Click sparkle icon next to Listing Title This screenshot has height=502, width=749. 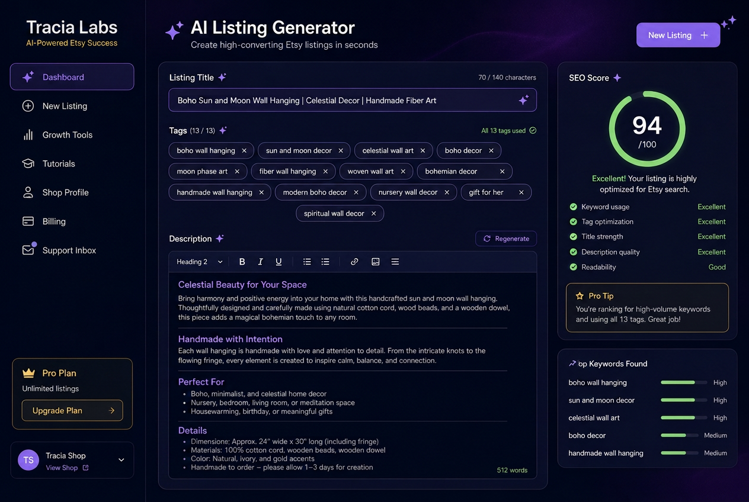click(x=222, y=78)
